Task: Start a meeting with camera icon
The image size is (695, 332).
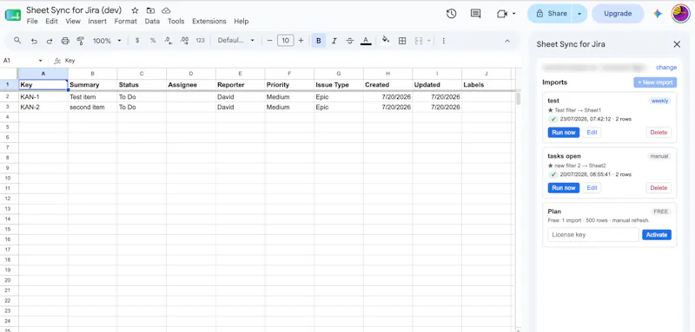Action: [502, 14]
